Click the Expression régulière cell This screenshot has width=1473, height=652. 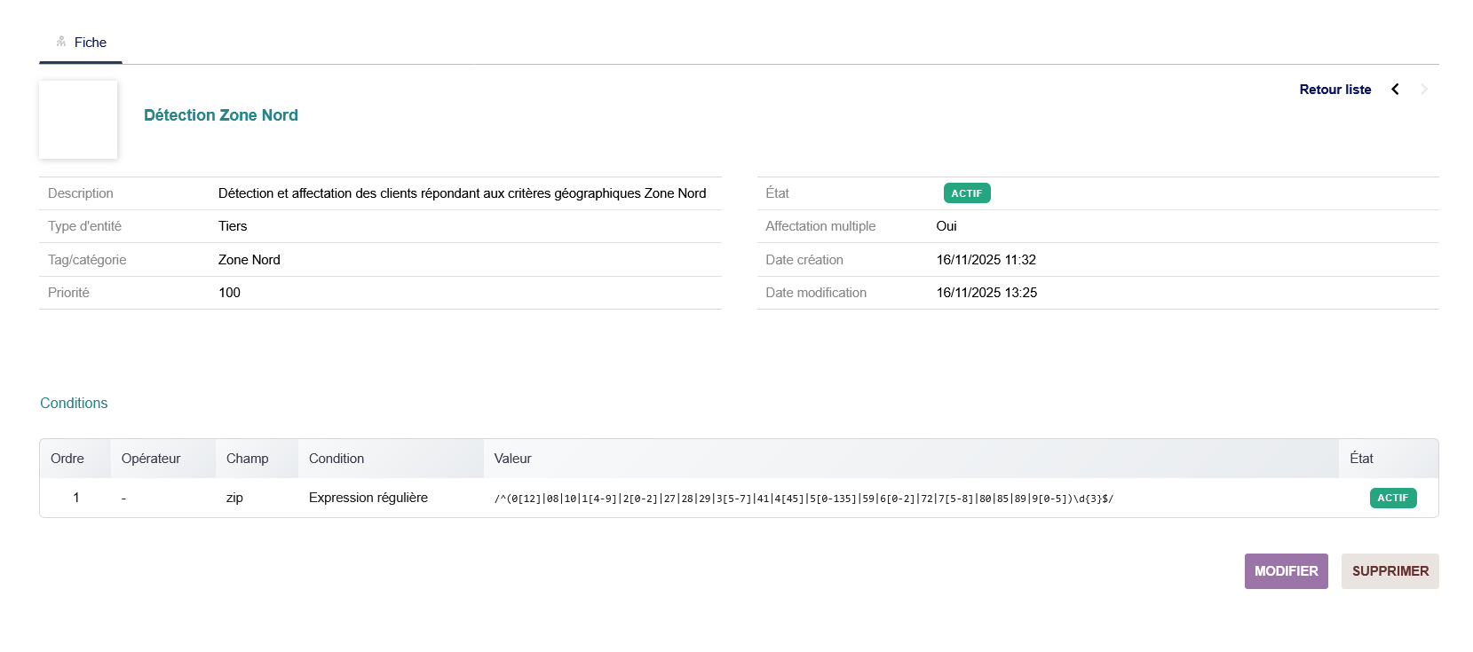(368, 498)
